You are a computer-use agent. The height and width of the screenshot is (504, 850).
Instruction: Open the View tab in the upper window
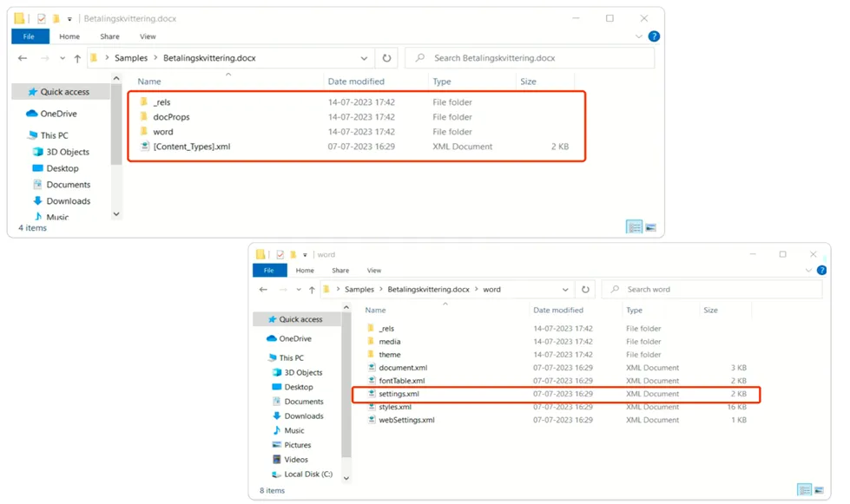tap(148, 36)
